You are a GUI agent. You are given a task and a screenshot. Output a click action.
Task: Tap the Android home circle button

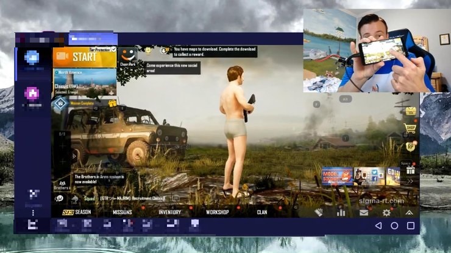394,226
